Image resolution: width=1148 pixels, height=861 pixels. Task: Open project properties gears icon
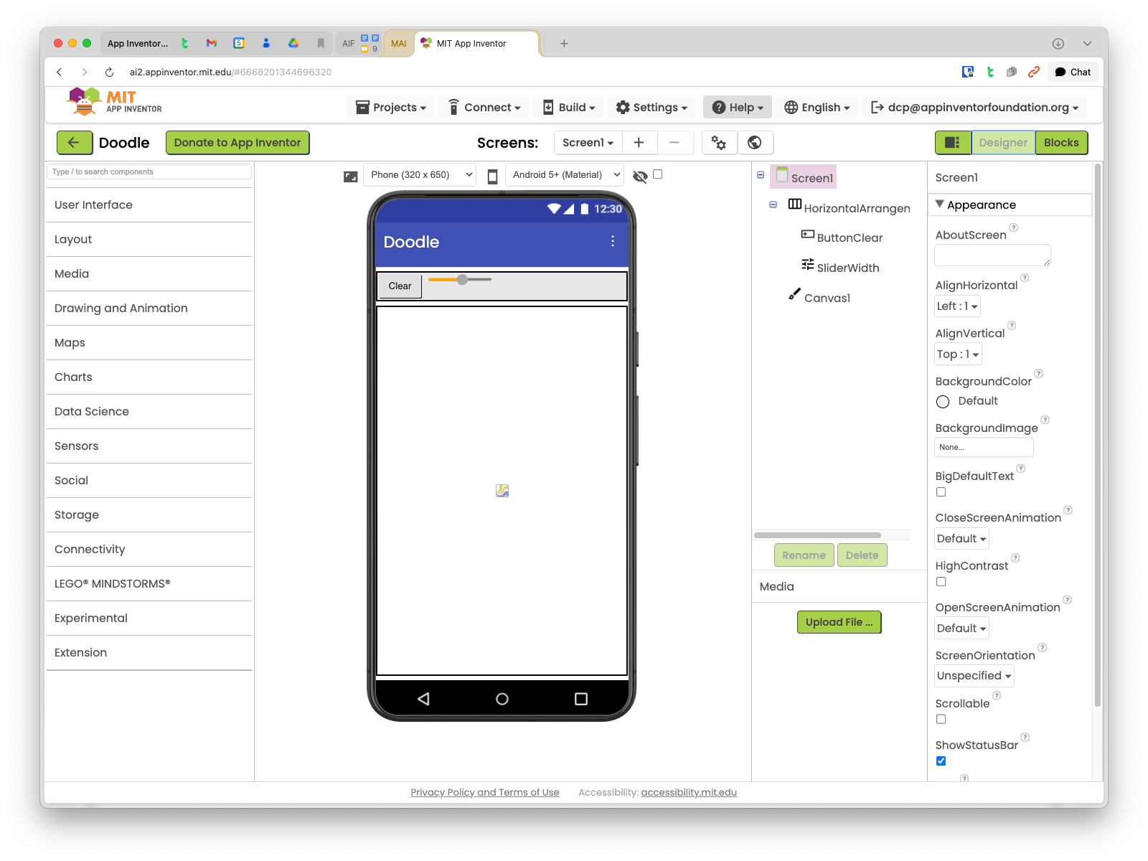point(719,143)
